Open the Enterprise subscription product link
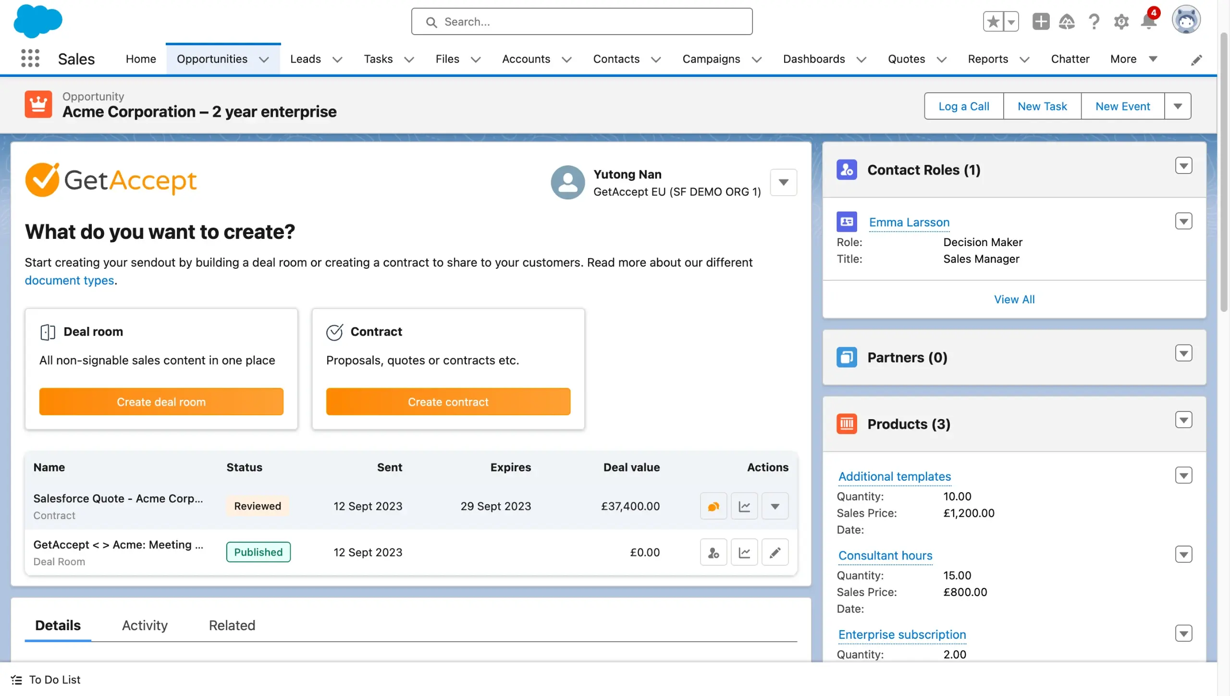 (x=902, y=634)
